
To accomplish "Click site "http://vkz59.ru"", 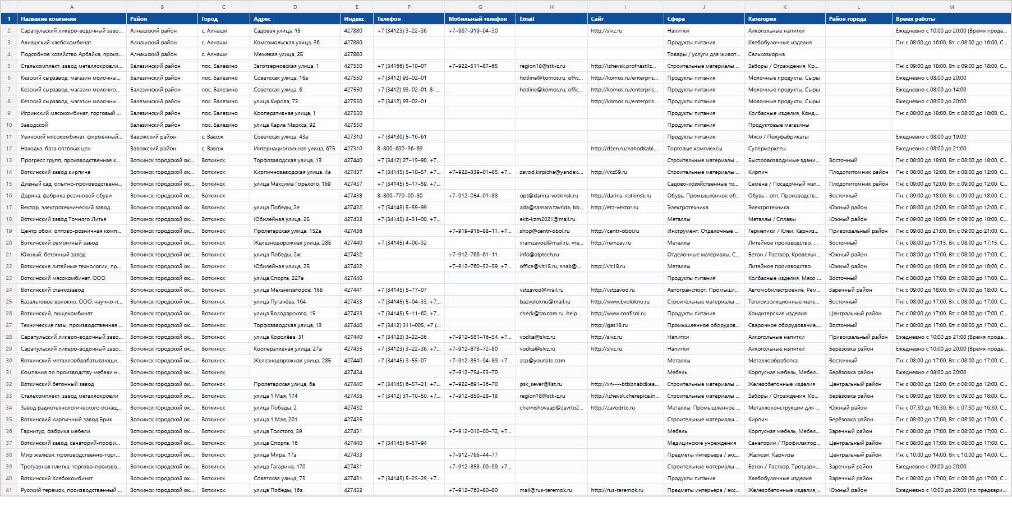I will tap(625, 172).
